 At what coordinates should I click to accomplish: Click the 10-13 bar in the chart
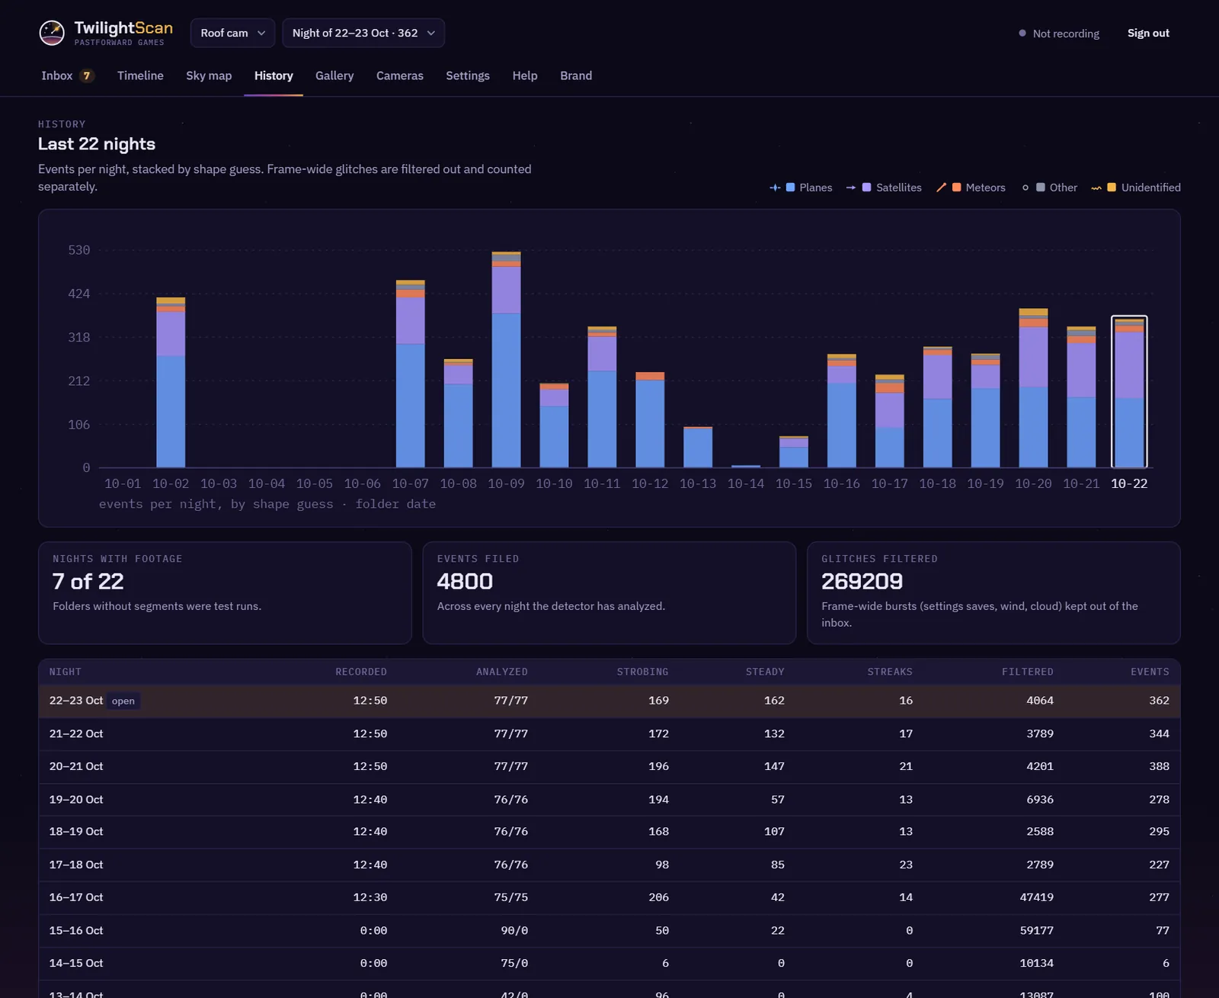coord(698,447)
